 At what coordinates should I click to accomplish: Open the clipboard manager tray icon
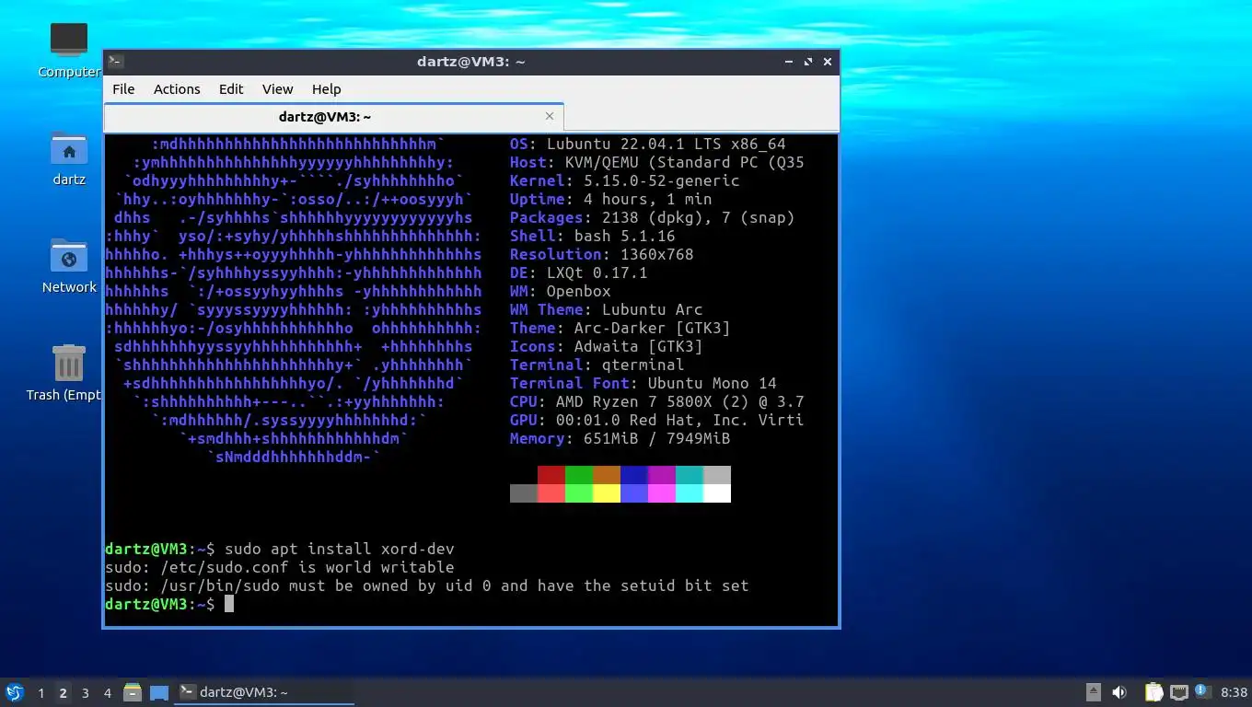(1153, 692)
